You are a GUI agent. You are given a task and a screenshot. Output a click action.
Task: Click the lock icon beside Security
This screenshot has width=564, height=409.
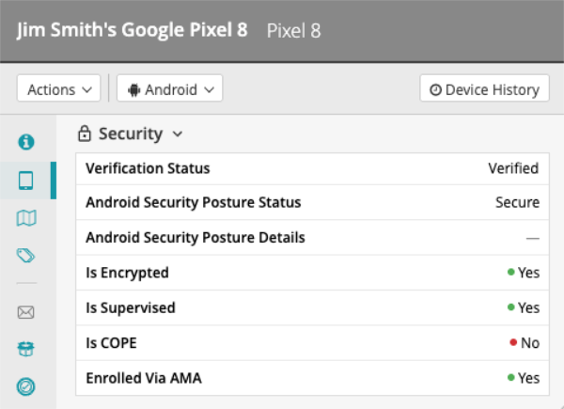click(85, 134)
